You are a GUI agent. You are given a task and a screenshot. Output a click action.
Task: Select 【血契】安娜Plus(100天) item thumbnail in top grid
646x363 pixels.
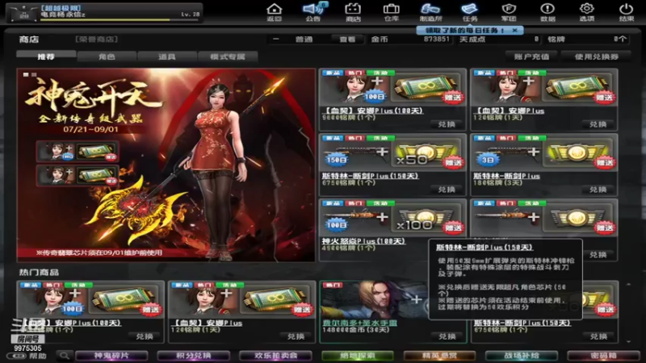point(392,88)
